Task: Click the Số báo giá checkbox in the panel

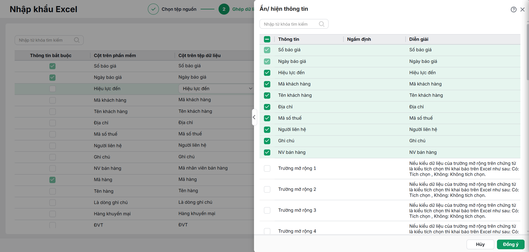Action: tap(267, 50)
